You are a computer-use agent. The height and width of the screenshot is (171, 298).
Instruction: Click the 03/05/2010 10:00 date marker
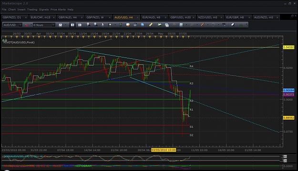tap(164, 150)
